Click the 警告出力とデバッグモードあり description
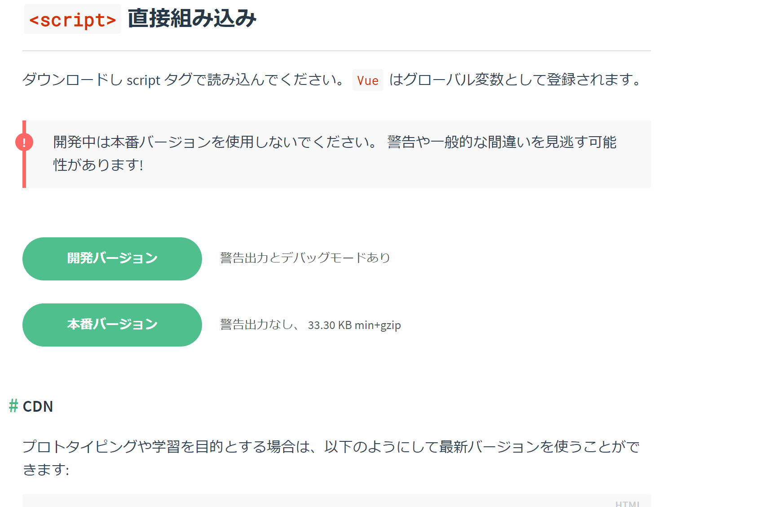This screenshot has height=507, width=766. pos(305,258)
